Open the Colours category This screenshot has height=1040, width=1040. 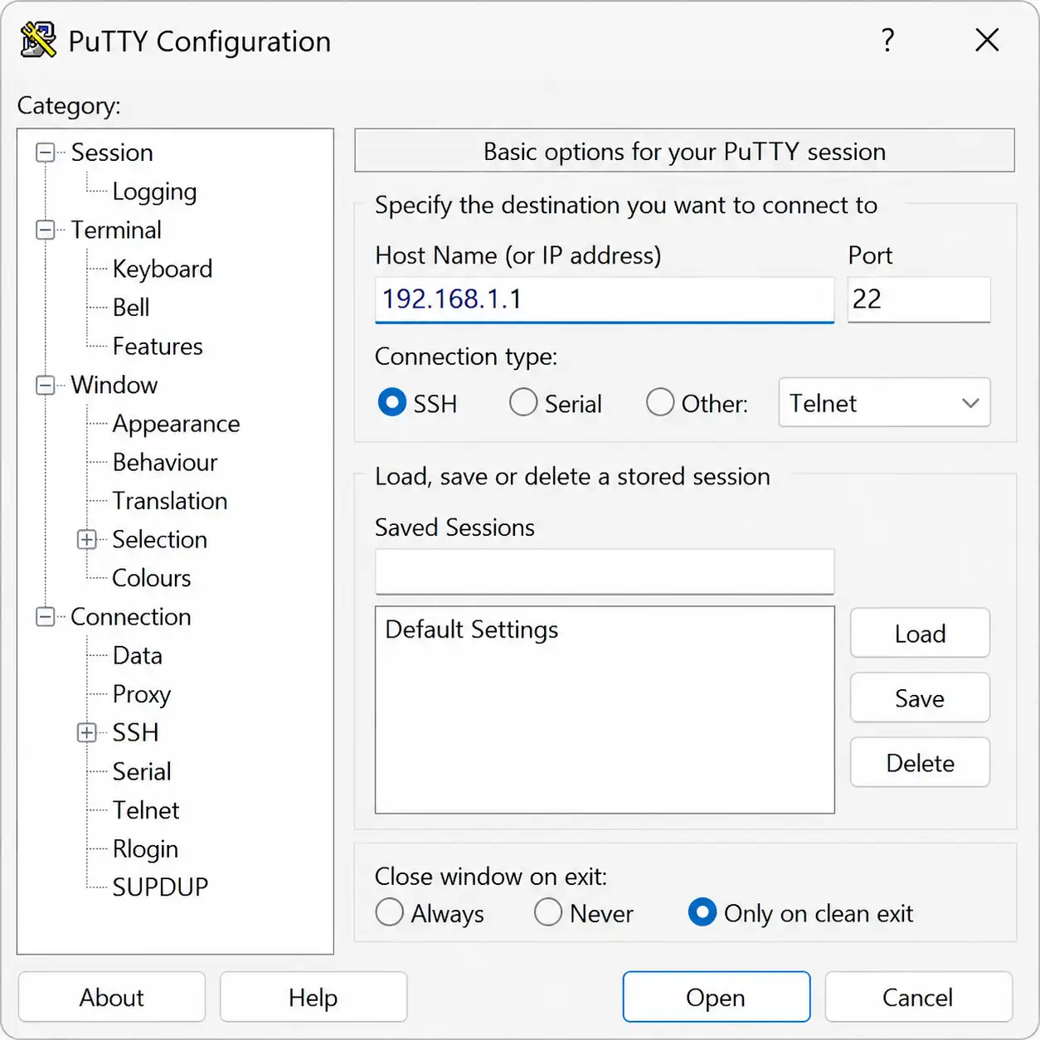152,579
